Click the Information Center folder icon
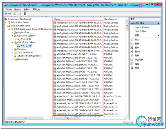Viewport: 166px width, 129px height. [x=9, y=22]
